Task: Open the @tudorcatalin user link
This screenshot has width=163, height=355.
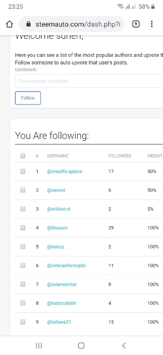Action: [x=62, y=303]
